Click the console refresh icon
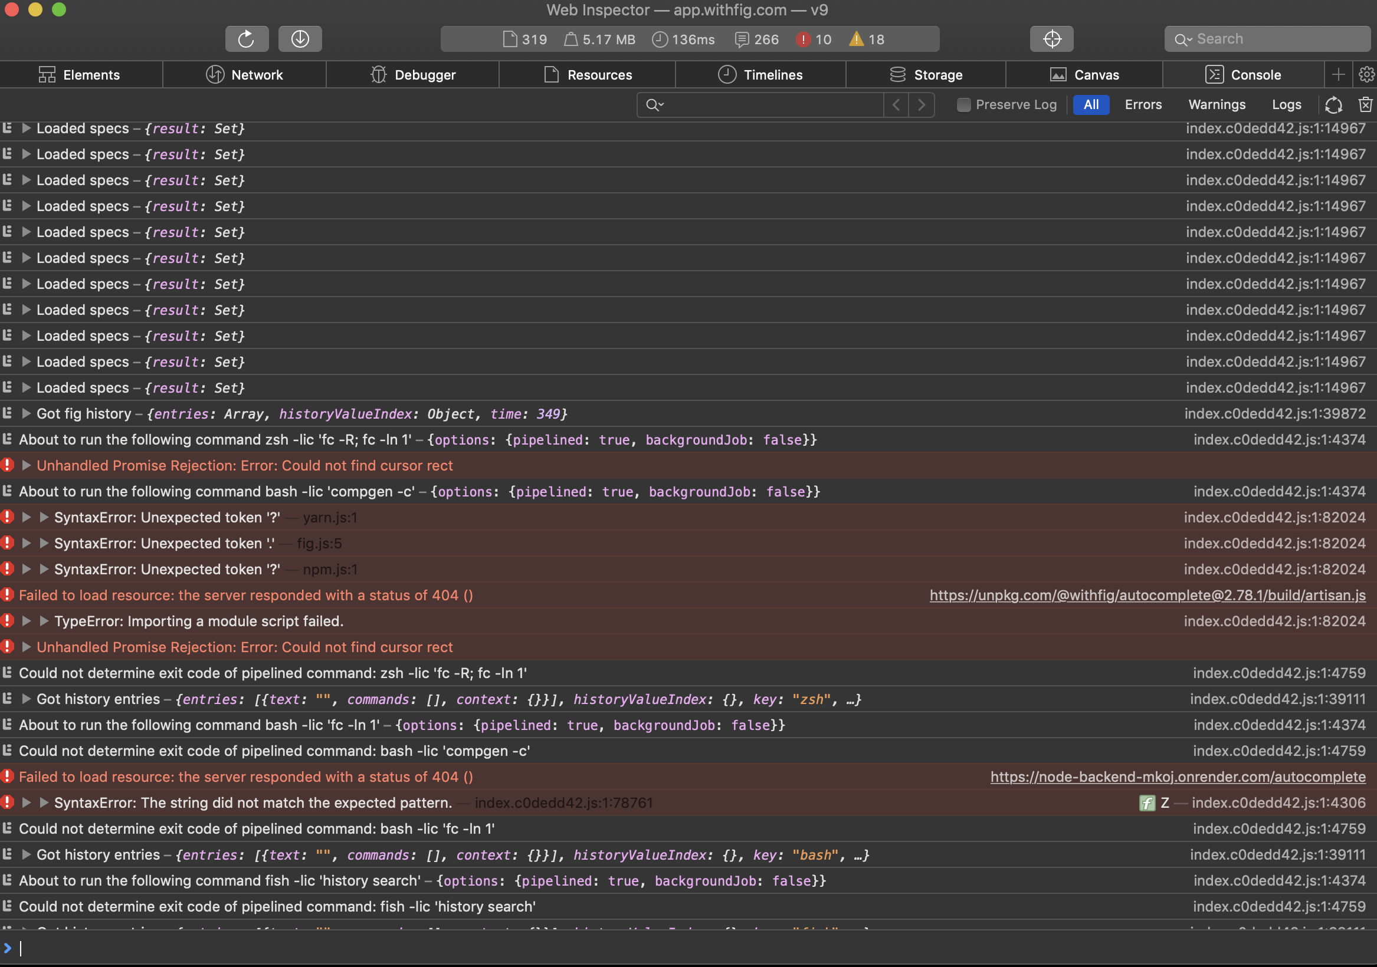The width and height of the screenshot is (1377, 967). pyautogui.click(x=1334, y=104)
